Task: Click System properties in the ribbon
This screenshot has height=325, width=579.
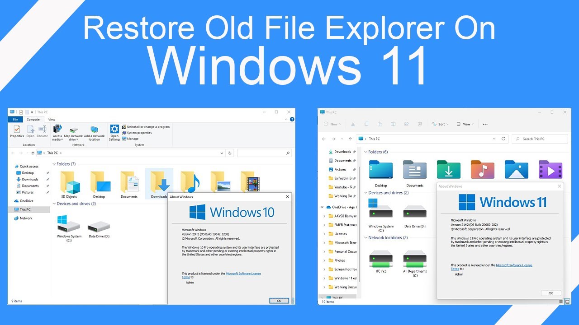Action: 137,133
